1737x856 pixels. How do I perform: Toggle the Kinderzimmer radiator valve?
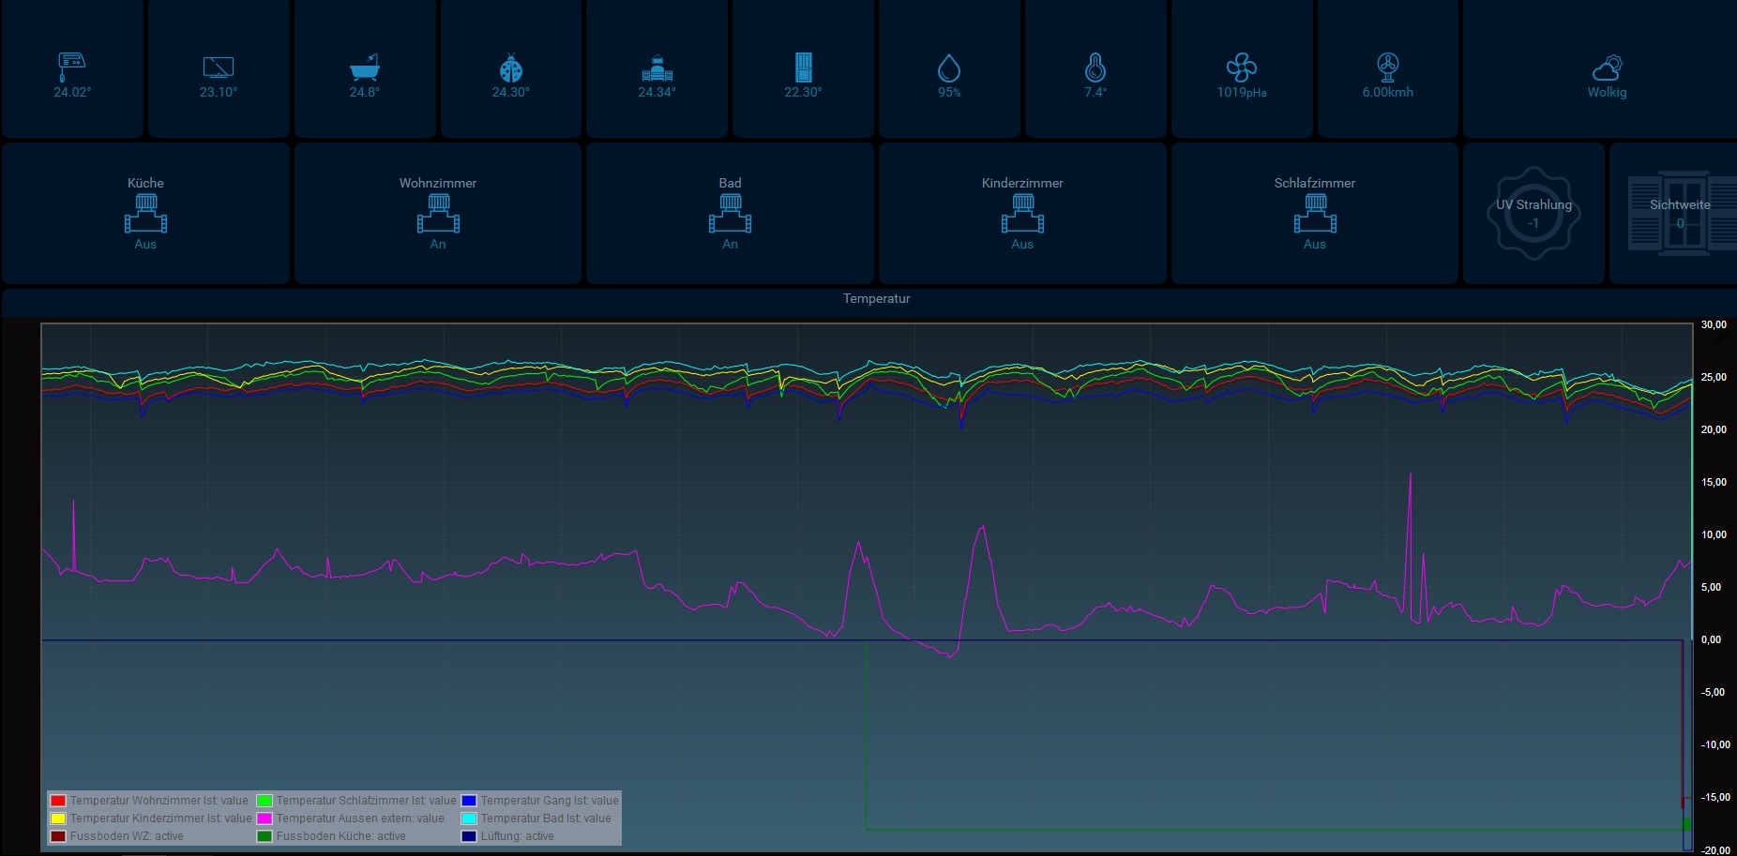[x=1022, y=214]
